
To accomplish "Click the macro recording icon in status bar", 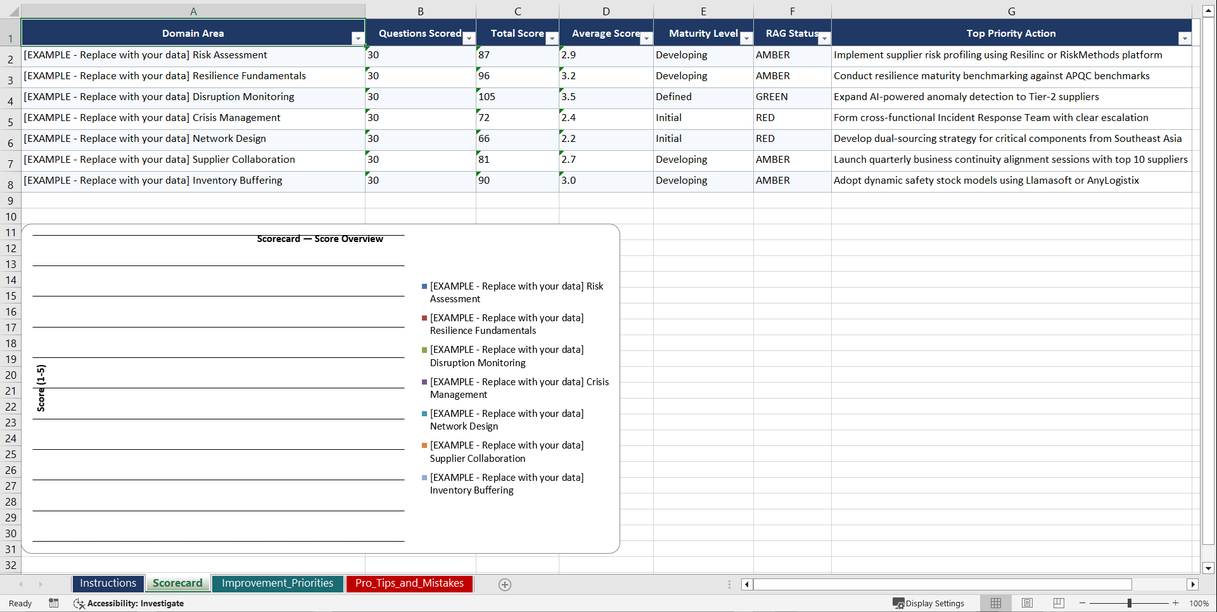I will pos(54,603).
